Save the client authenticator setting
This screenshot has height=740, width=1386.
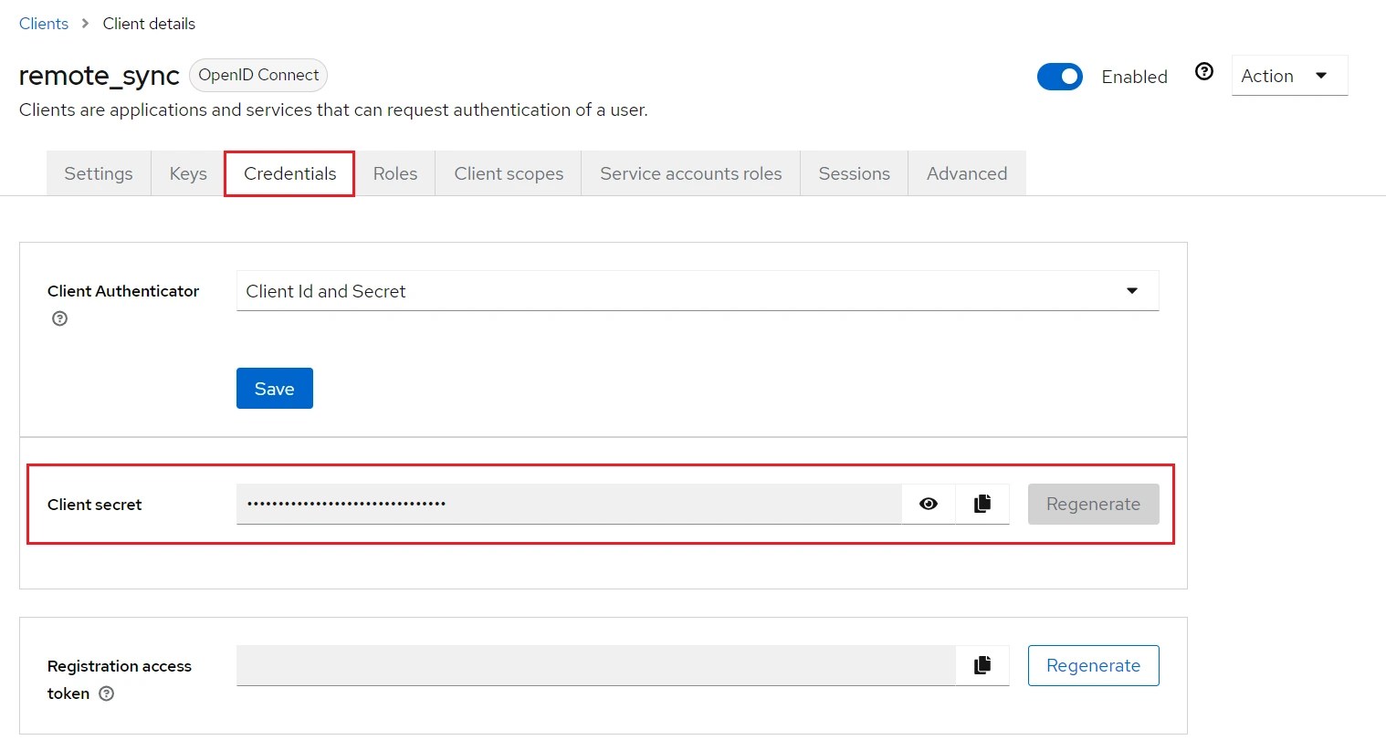[x=274, y=388]
